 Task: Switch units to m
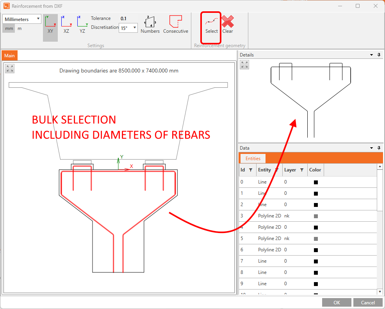(20, 29)
